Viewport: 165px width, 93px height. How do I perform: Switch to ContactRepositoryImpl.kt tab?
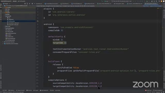[51, 4]
